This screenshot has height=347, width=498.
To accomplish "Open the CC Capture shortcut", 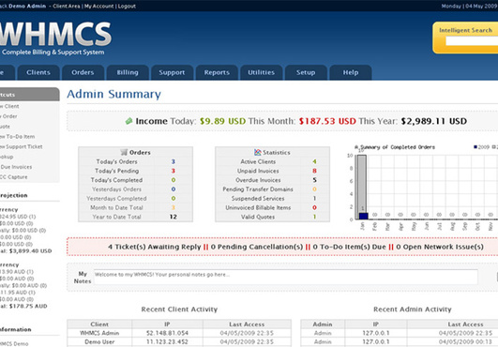I will tap(14, 177).
